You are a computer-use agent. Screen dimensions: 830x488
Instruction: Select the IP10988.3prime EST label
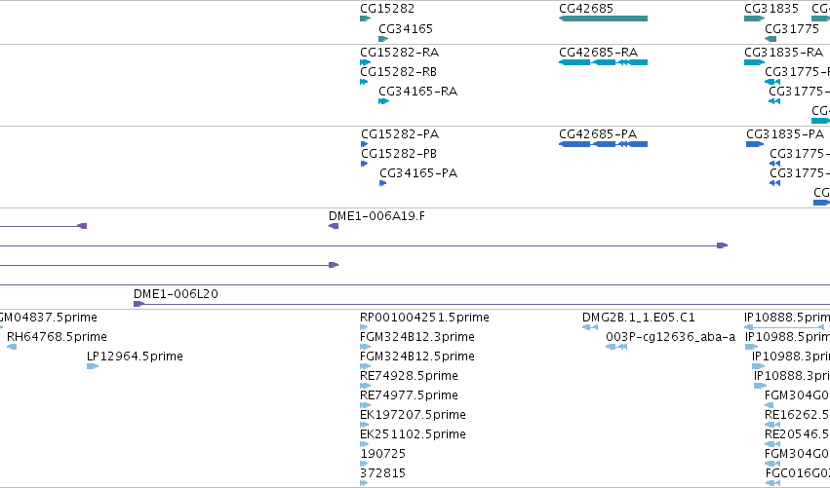(791, 357)
